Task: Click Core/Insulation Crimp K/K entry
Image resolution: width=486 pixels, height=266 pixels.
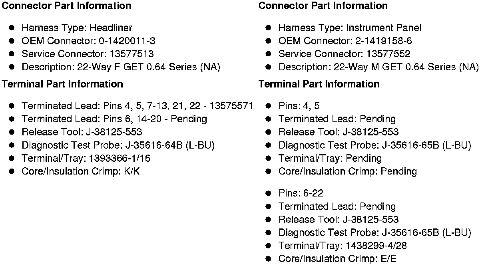Action: (x=81, y=172)
